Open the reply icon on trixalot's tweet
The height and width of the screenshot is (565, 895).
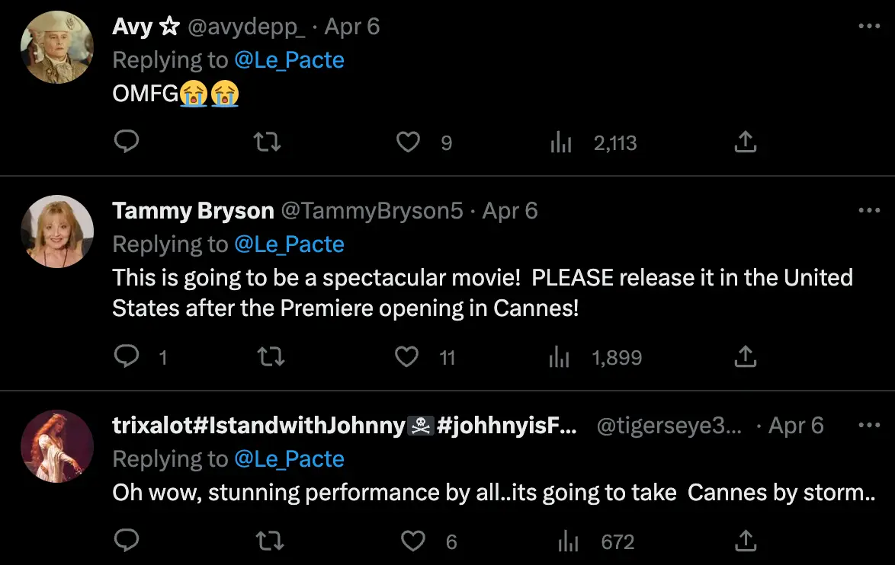(x=127, y=541)
